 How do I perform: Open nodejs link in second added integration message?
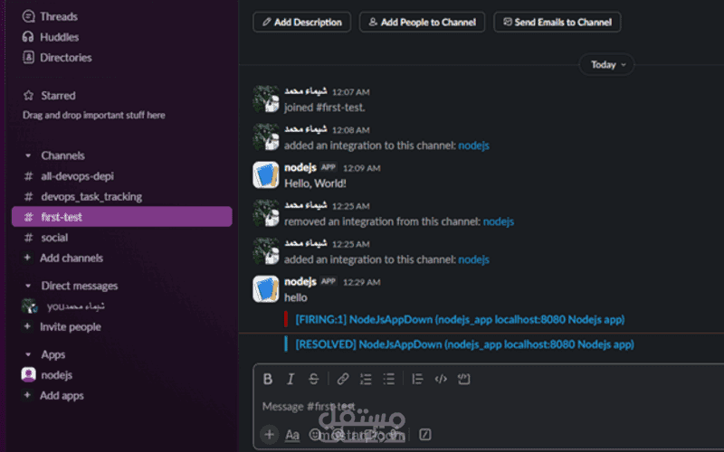[473, 259]
